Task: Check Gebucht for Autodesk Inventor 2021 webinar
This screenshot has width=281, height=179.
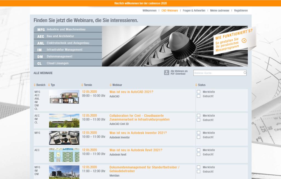Action: (199, 137)
